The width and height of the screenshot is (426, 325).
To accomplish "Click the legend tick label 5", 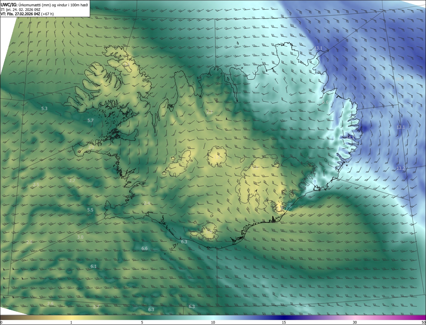I will click(142, 322).
